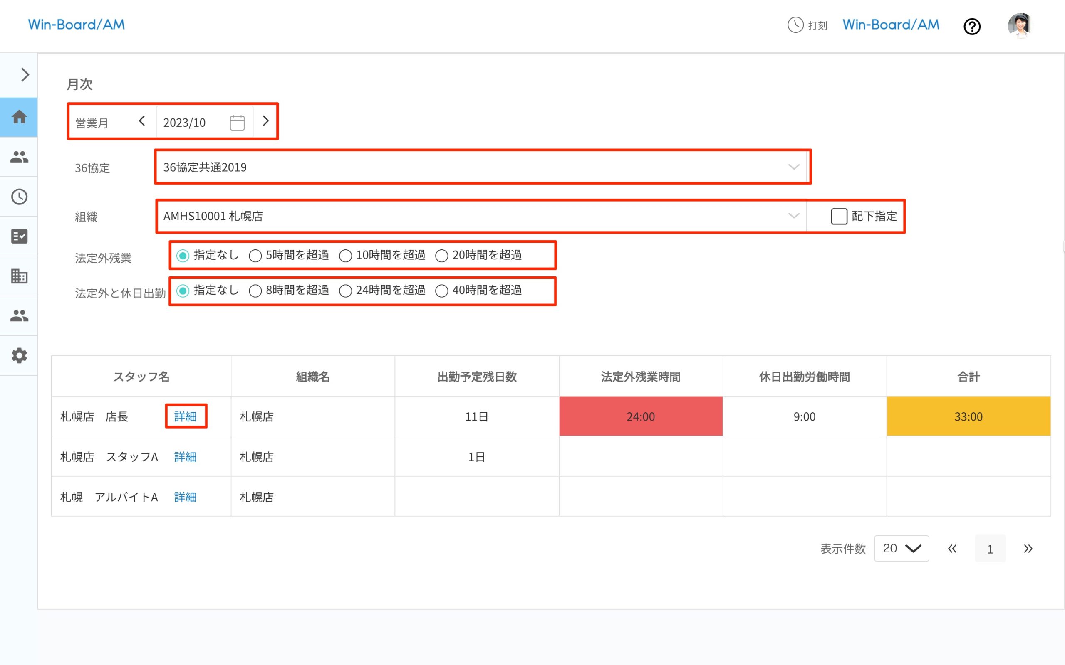Expand the sidebar with chevron arrow
This screenshot has width=1065, height=665.
point(25,75)
